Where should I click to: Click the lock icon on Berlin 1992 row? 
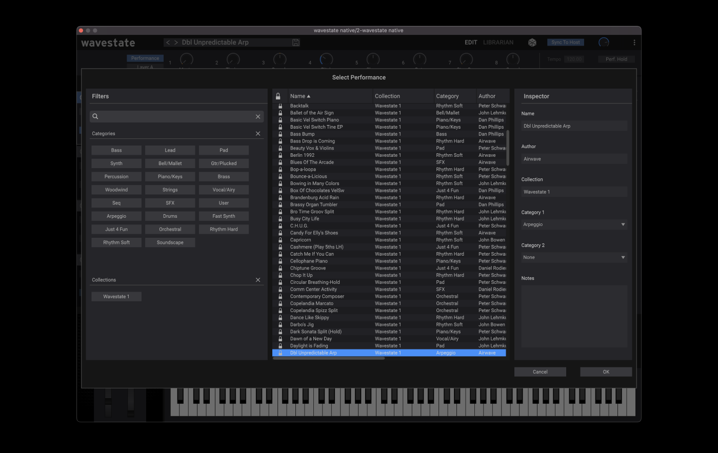click(x=280, y=155)
